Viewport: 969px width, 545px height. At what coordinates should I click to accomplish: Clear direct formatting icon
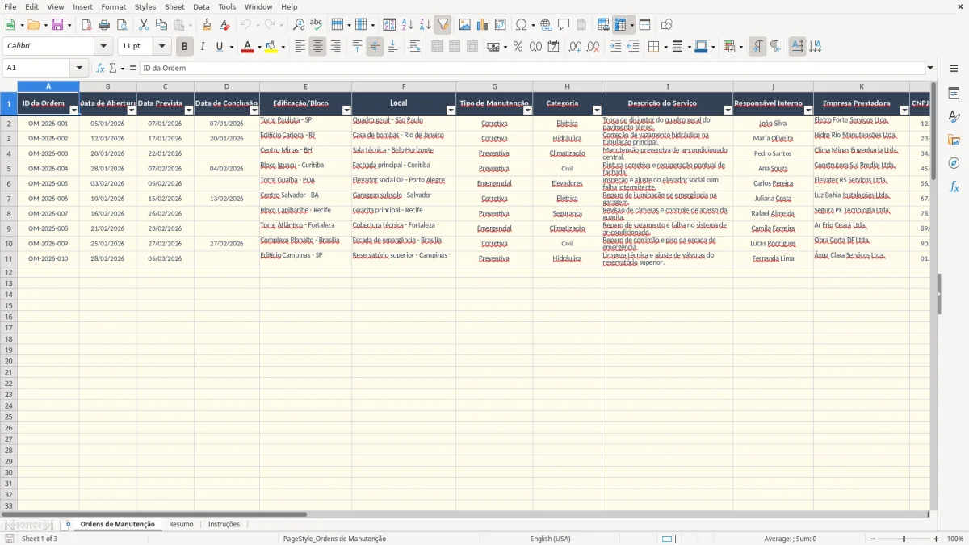tap(225, 25)
